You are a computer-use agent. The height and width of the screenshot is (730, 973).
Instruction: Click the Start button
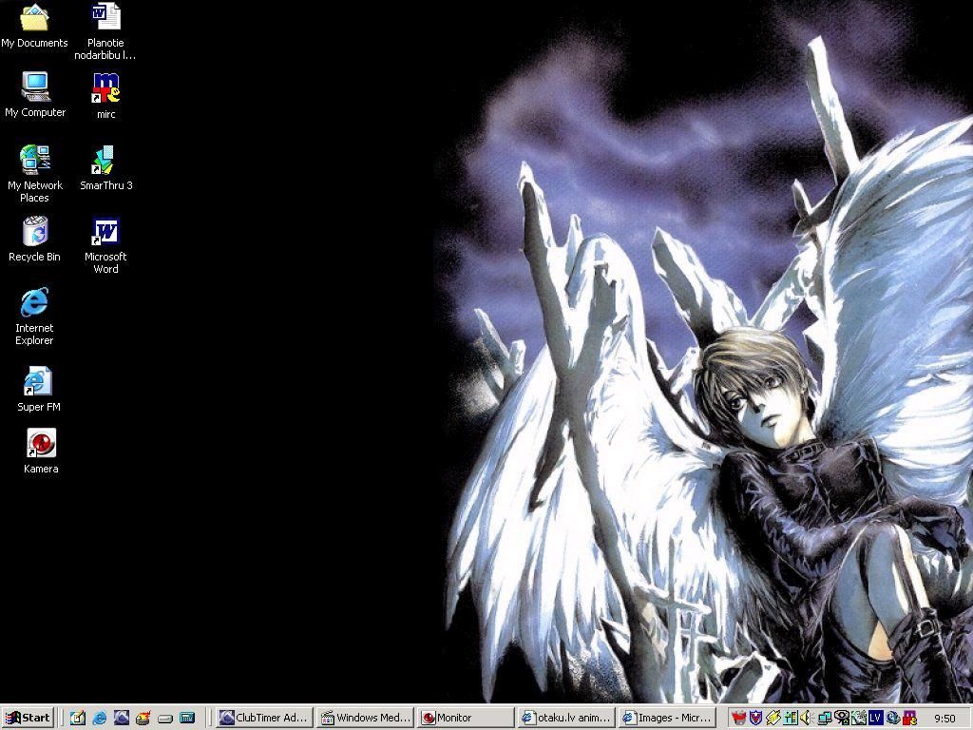[x=28, y=718]
